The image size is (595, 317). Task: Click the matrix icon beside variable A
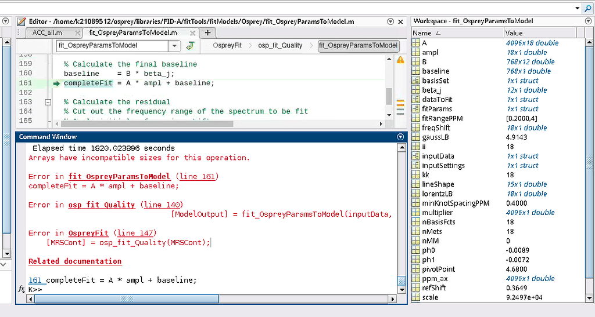pyautogui.click(x=416, y=43)
